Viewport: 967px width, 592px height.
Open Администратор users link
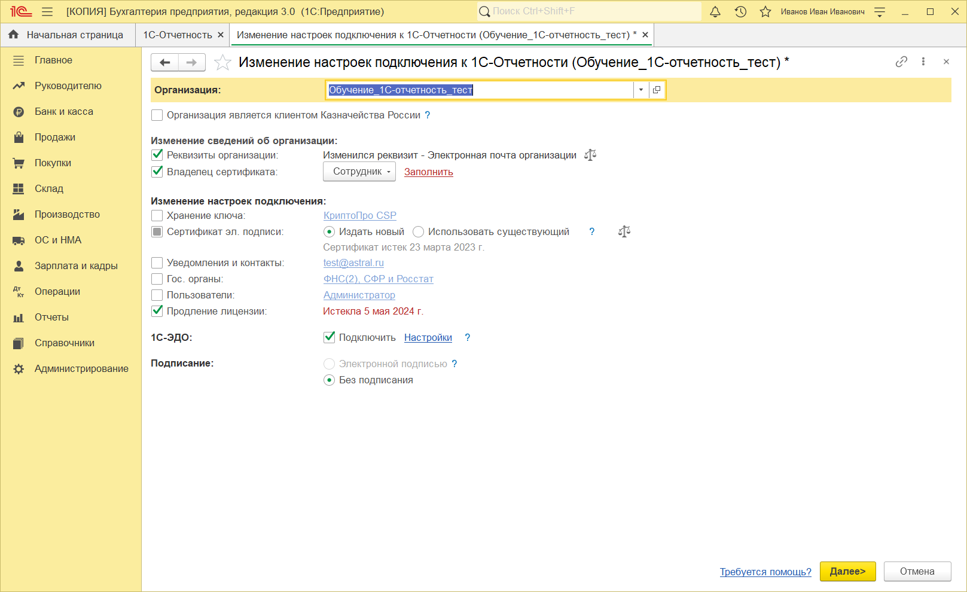click(359, 295)
